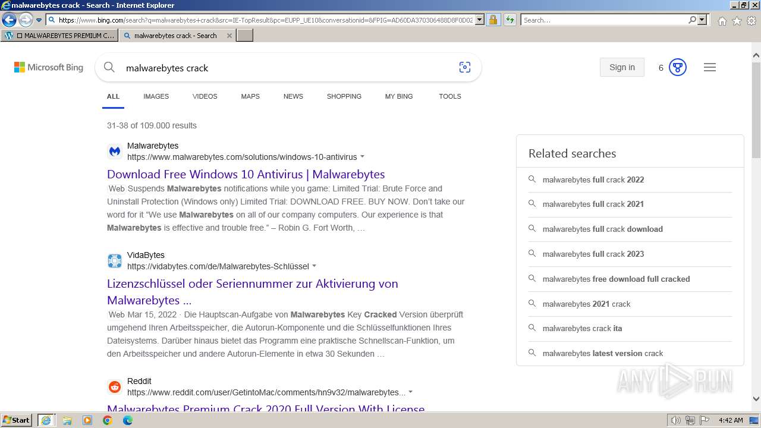Open the NEWS tab

pyautogui.click(x=293, y=96)
